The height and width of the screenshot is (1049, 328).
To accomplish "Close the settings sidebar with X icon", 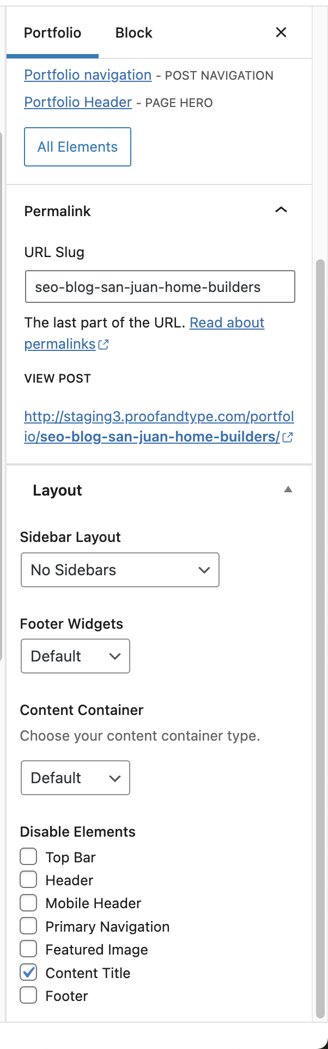I will 281,33.
